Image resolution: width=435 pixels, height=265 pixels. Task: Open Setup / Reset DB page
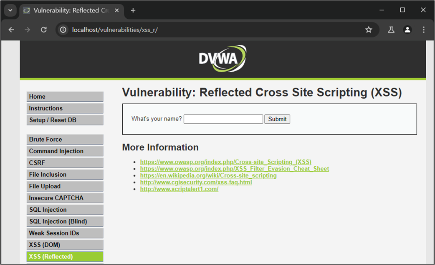[x=65, y=120]
